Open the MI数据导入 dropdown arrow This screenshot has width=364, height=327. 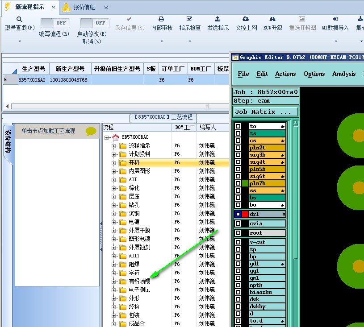[x=336, y=41]
